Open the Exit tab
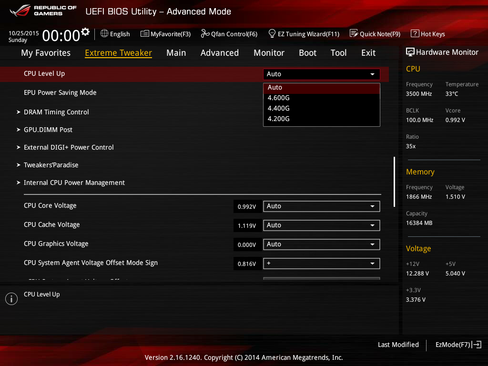This screenshot has height=366, width=488. (x=368, y=53)
